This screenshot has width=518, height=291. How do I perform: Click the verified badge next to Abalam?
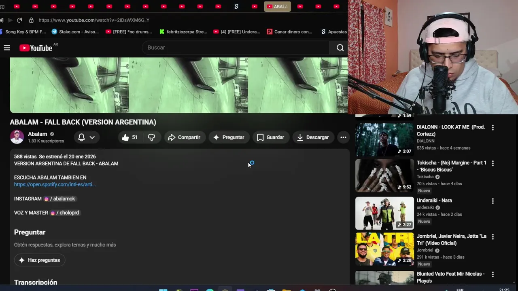(x=52, y=134)
